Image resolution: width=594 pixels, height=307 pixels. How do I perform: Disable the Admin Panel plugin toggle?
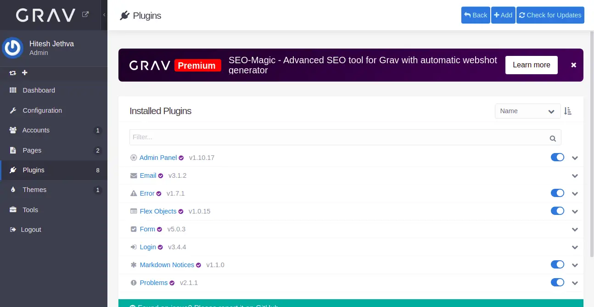coord(557,157)
